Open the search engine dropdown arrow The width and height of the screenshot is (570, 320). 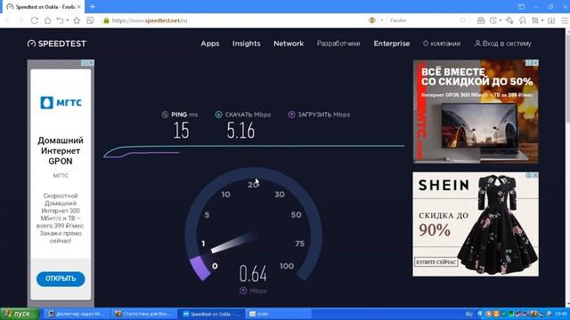click(x=382, y=20)
